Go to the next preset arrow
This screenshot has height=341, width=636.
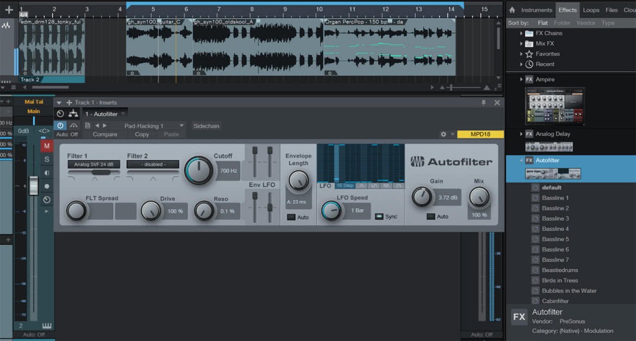tap(105, 125)
